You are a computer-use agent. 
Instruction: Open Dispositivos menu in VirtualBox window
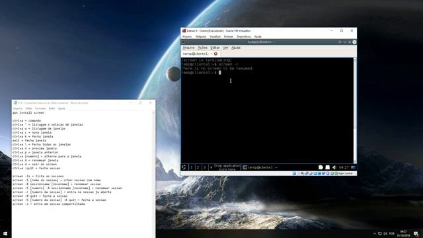tap(244, 36)
